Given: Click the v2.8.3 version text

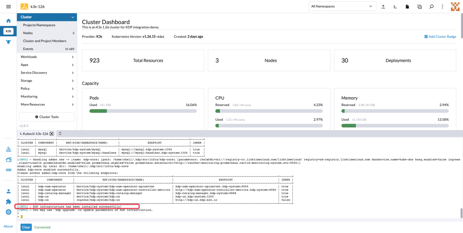Looking at the screenshot, I should [24, 126].
